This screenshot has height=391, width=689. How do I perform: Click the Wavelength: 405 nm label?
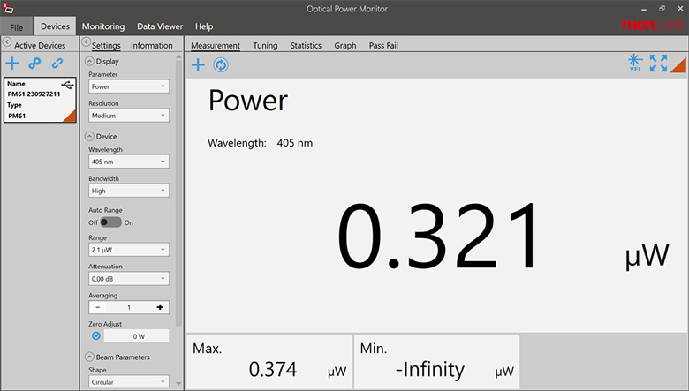coord(260,143)
